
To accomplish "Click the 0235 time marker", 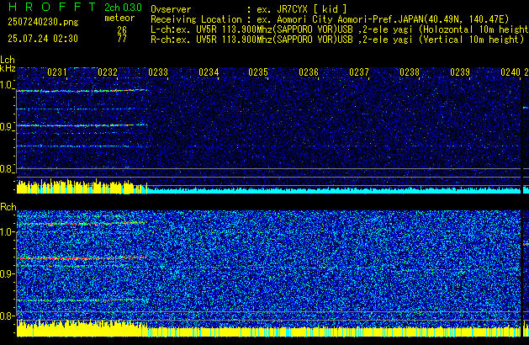I will pos(258,72).
